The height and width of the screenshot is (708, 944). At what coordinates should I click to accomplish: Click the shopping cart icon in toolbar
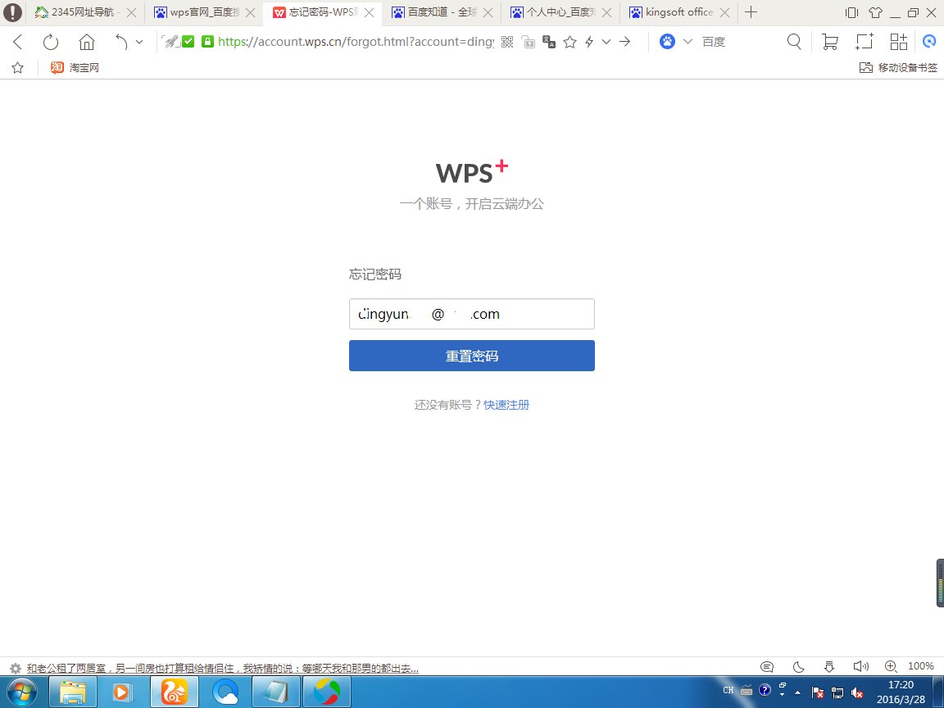point(828,41)
